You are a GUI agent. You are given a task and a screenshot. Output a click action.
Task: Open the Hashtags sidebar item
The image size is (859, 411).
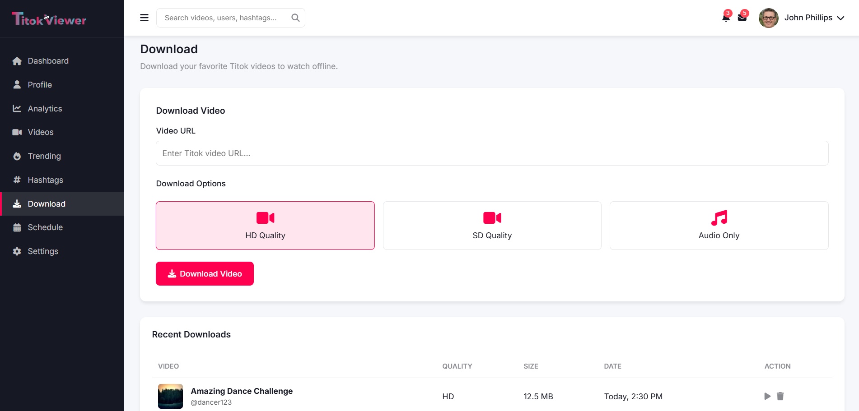pos(45,180)
